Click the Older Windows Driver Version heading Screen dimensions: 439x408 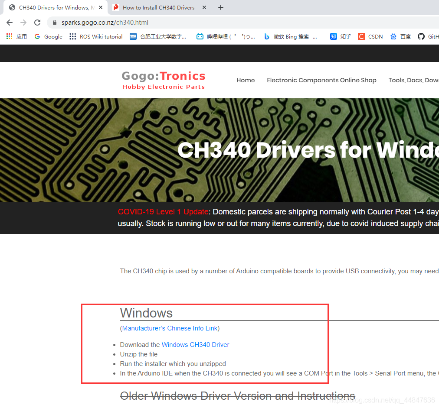click(x=237, y=396)
